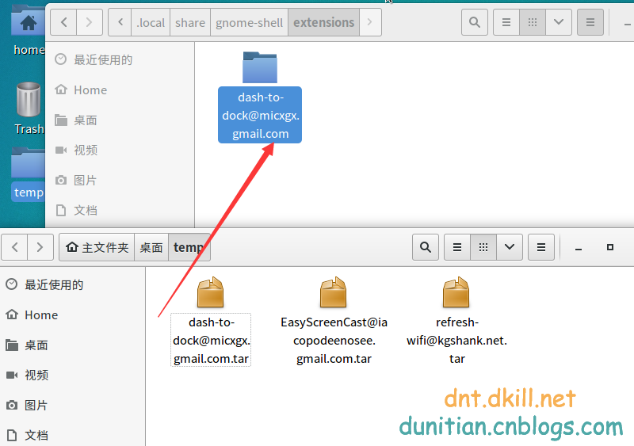Switch extensions window to grid view
634x446 pixels.
(533, 22)
